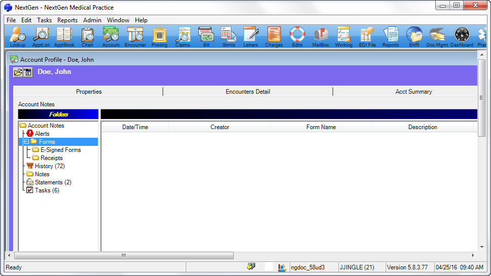This screenshot has width=491, height=276.
Task: Collapse the Forms folder tree node
Action: tap(26, 142)
